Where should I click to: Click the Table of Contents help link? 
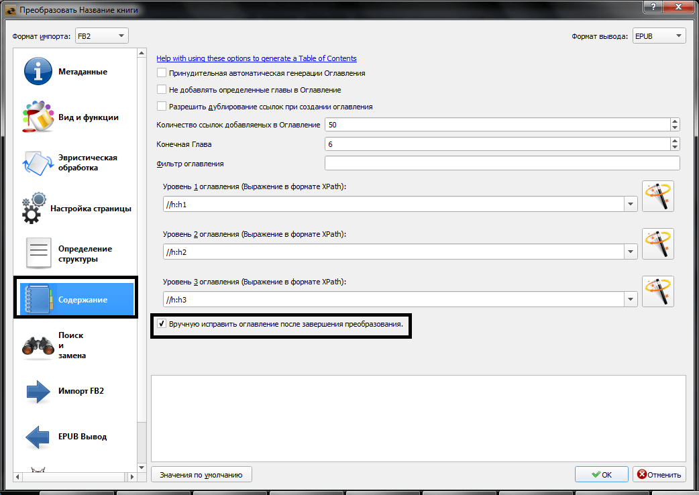[x=256, y=58]
